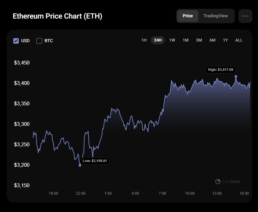The image size is (258, 212).
Task: Enable the BTC currency checkbox
Action: 39,41
